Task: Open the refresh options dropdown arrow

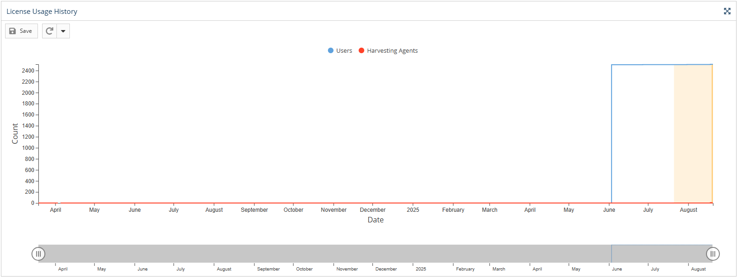Action: pyautogui.click(x=63, y=31)
